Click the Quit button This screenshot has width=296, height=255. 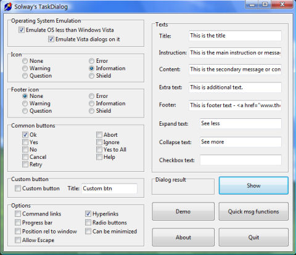click(253, 237)
